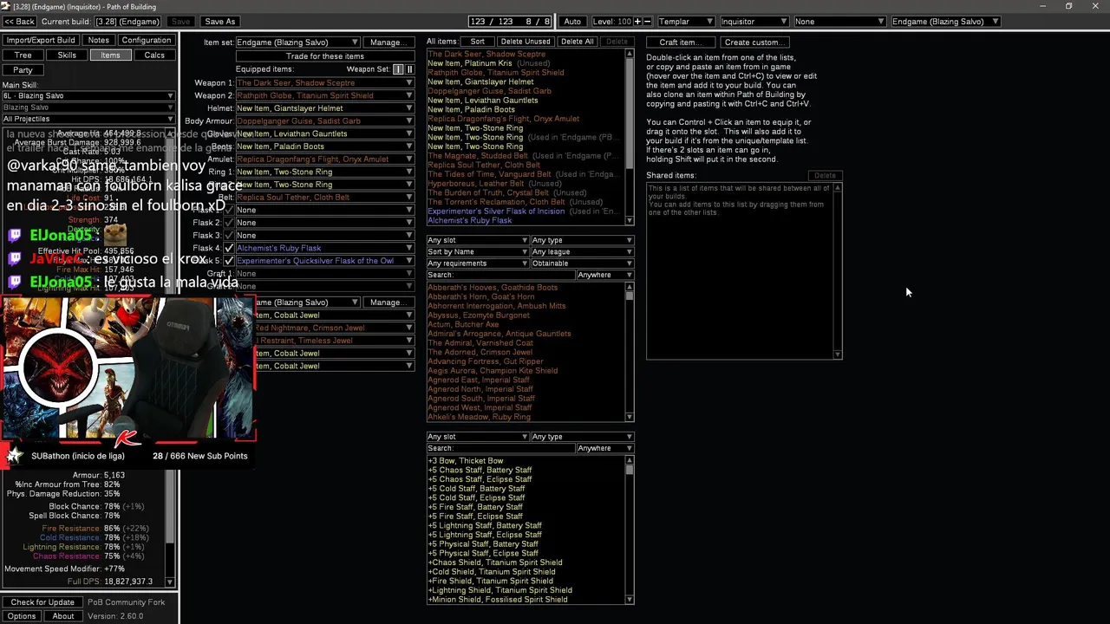Toggle Flask 3 active checkbox

(x=229, y=235)
